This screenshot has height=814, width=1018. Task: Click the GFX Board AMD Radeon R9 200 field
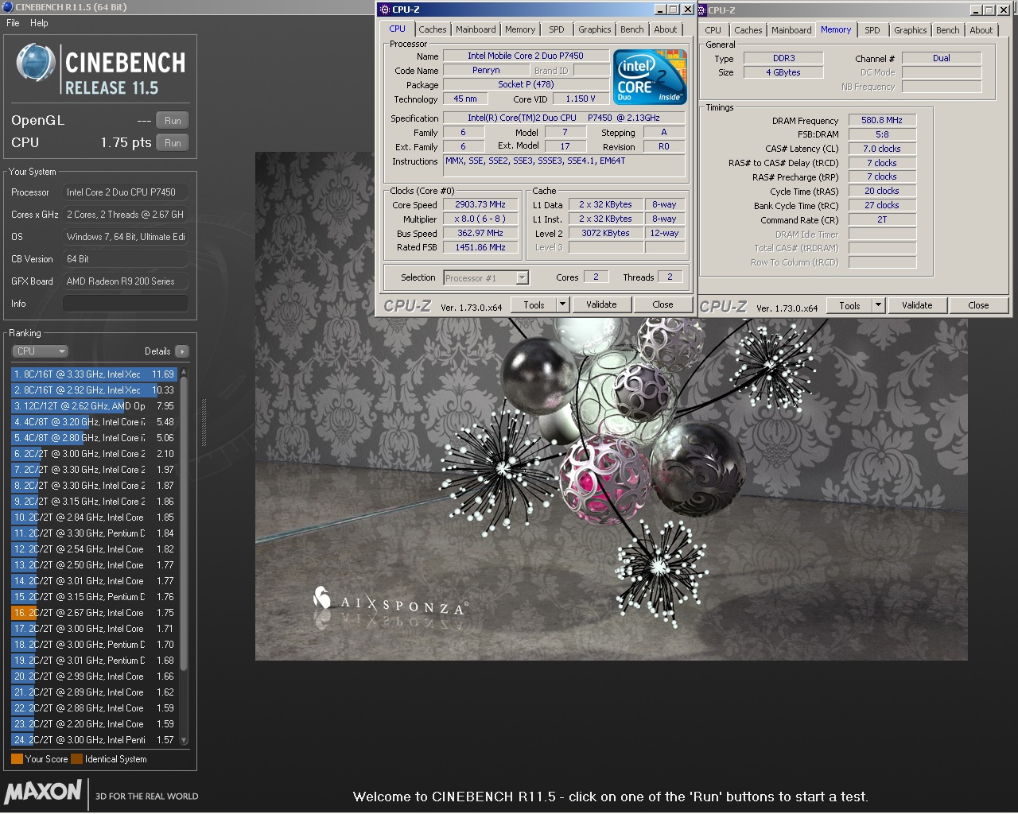point(126,281)
